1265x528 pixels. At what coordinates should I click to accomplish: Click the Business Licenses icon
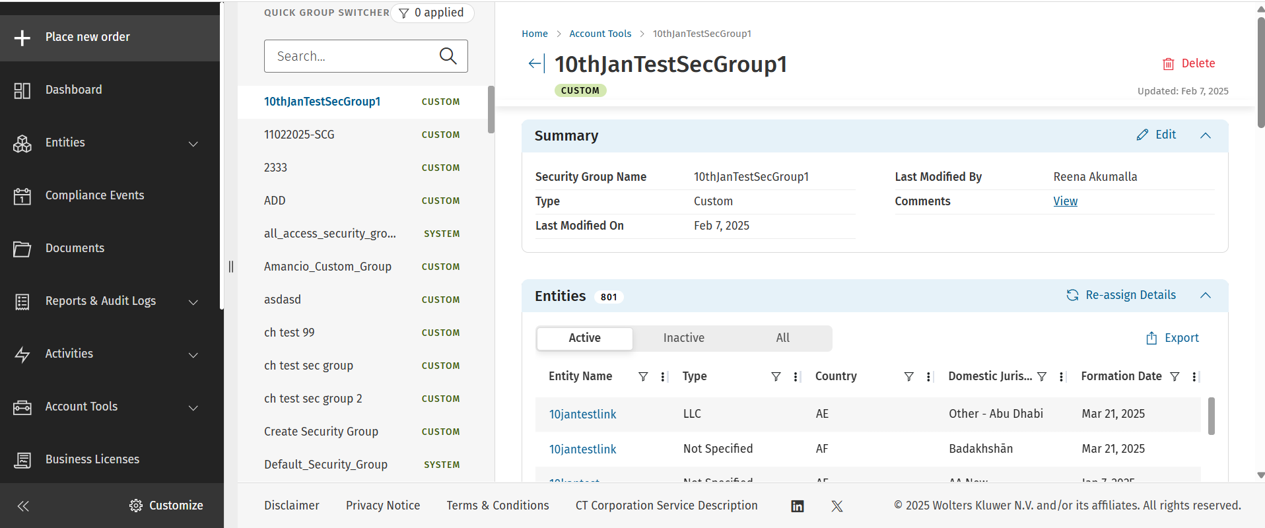coord(22,460)
